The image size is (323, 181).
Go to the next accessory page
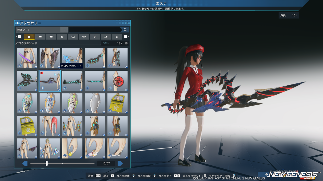point(120,163)
